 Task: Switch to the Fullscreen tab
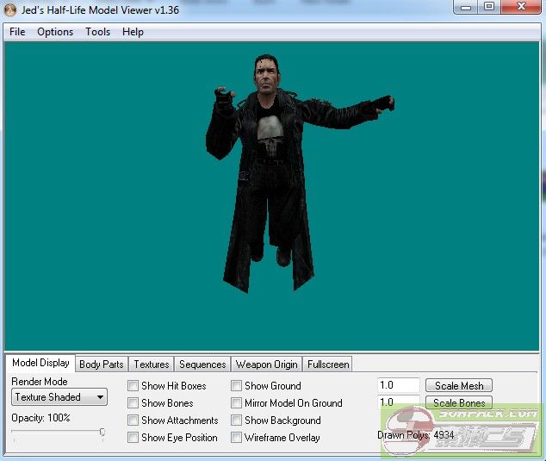pos(328,364)
